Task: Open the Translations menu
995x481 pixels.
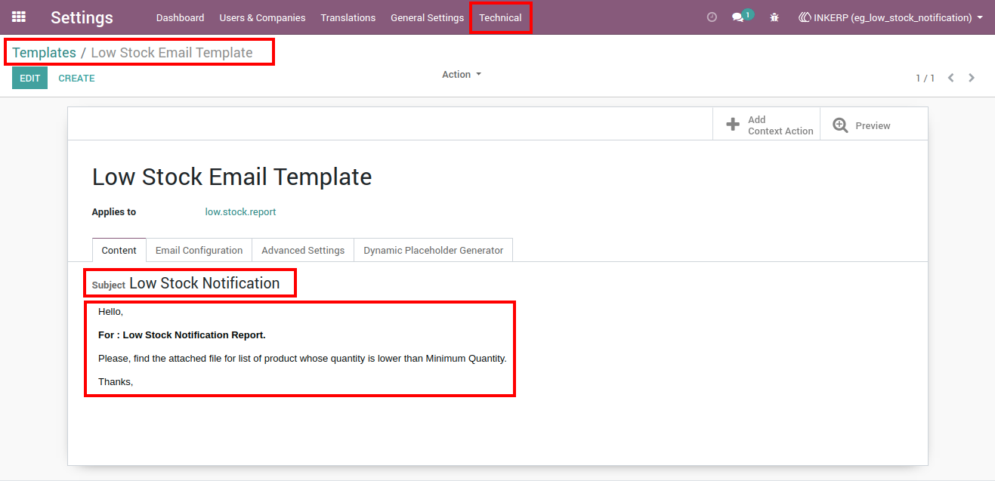Action: (x=348, y=17)
